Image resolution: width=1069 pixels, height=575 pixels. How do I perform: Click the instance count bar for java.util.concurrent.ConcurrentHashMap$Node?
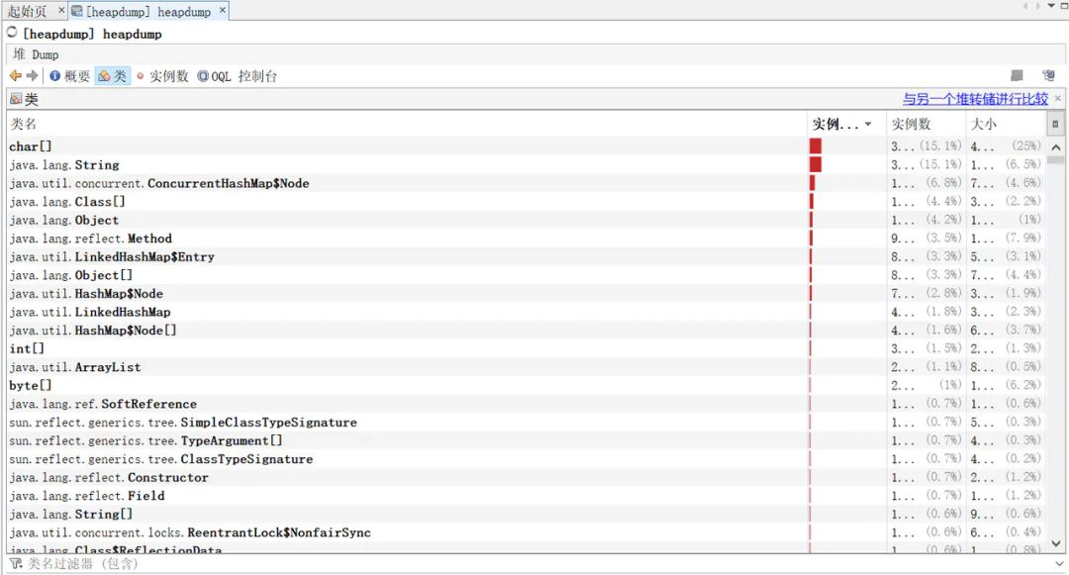(x=812, y=182)
